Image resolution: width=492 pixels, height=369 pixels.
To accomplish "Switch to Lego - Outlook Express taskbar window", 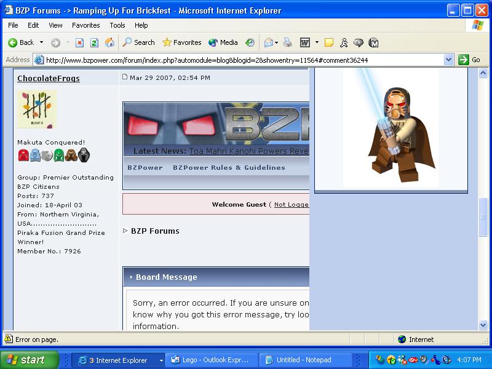I will coord(212,360).
